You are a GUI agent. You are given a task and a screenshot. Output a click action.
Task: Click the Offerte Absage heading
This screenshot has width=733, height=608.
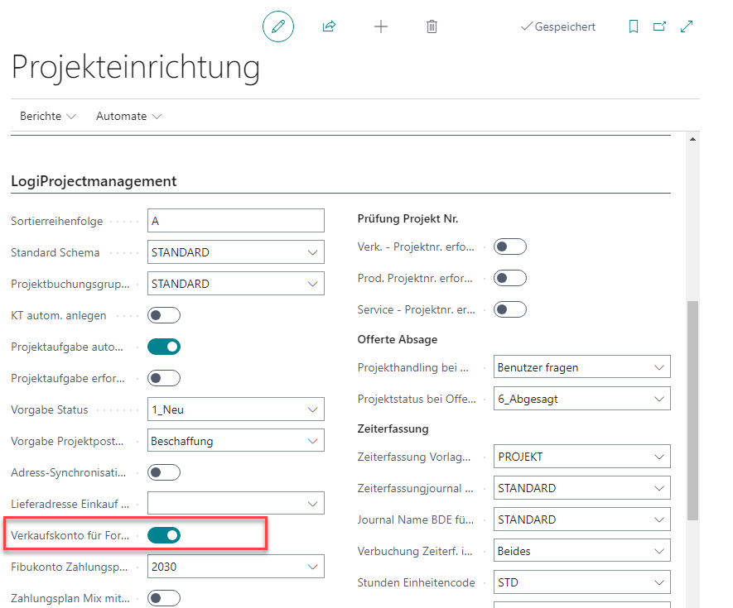tap(398, 339)
